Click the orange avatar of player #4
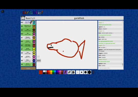This screenshot has width=138, height=97. point(34,26)
